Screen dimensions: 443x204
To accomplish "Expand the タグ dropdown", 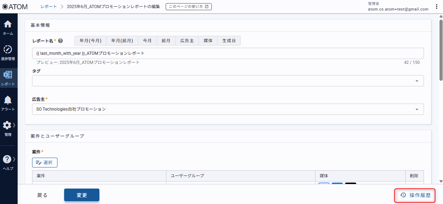I will point(417,81).
